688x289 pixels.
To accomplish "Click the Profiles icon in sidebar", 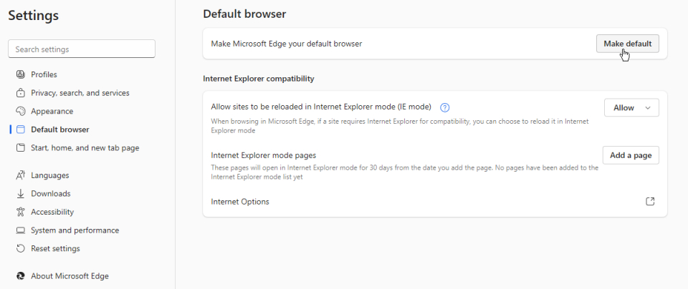I will 20,74.
